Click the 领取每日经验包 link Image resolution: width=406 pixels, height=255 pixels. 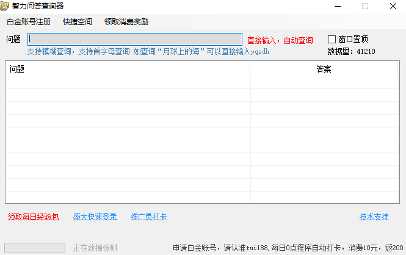34,217
